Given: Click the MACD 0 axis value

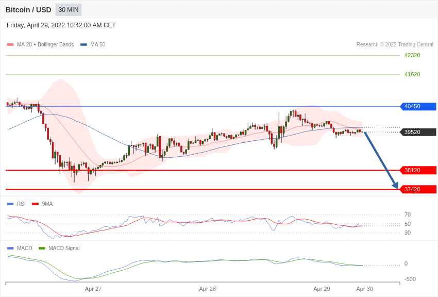Looking at the screenshot, I should click(x=406, y=263).
